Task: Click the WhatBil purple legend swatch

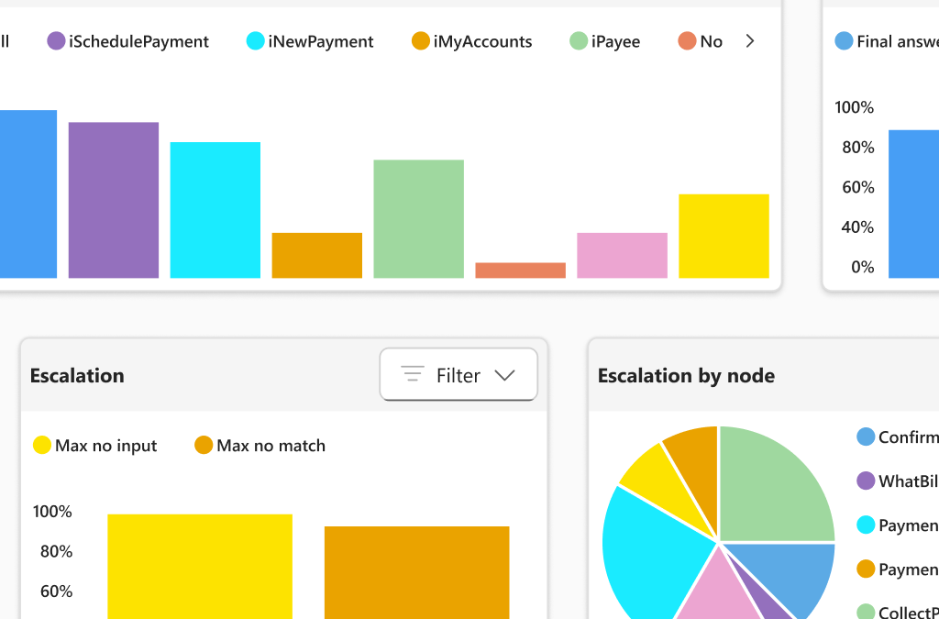Action: 866,481
